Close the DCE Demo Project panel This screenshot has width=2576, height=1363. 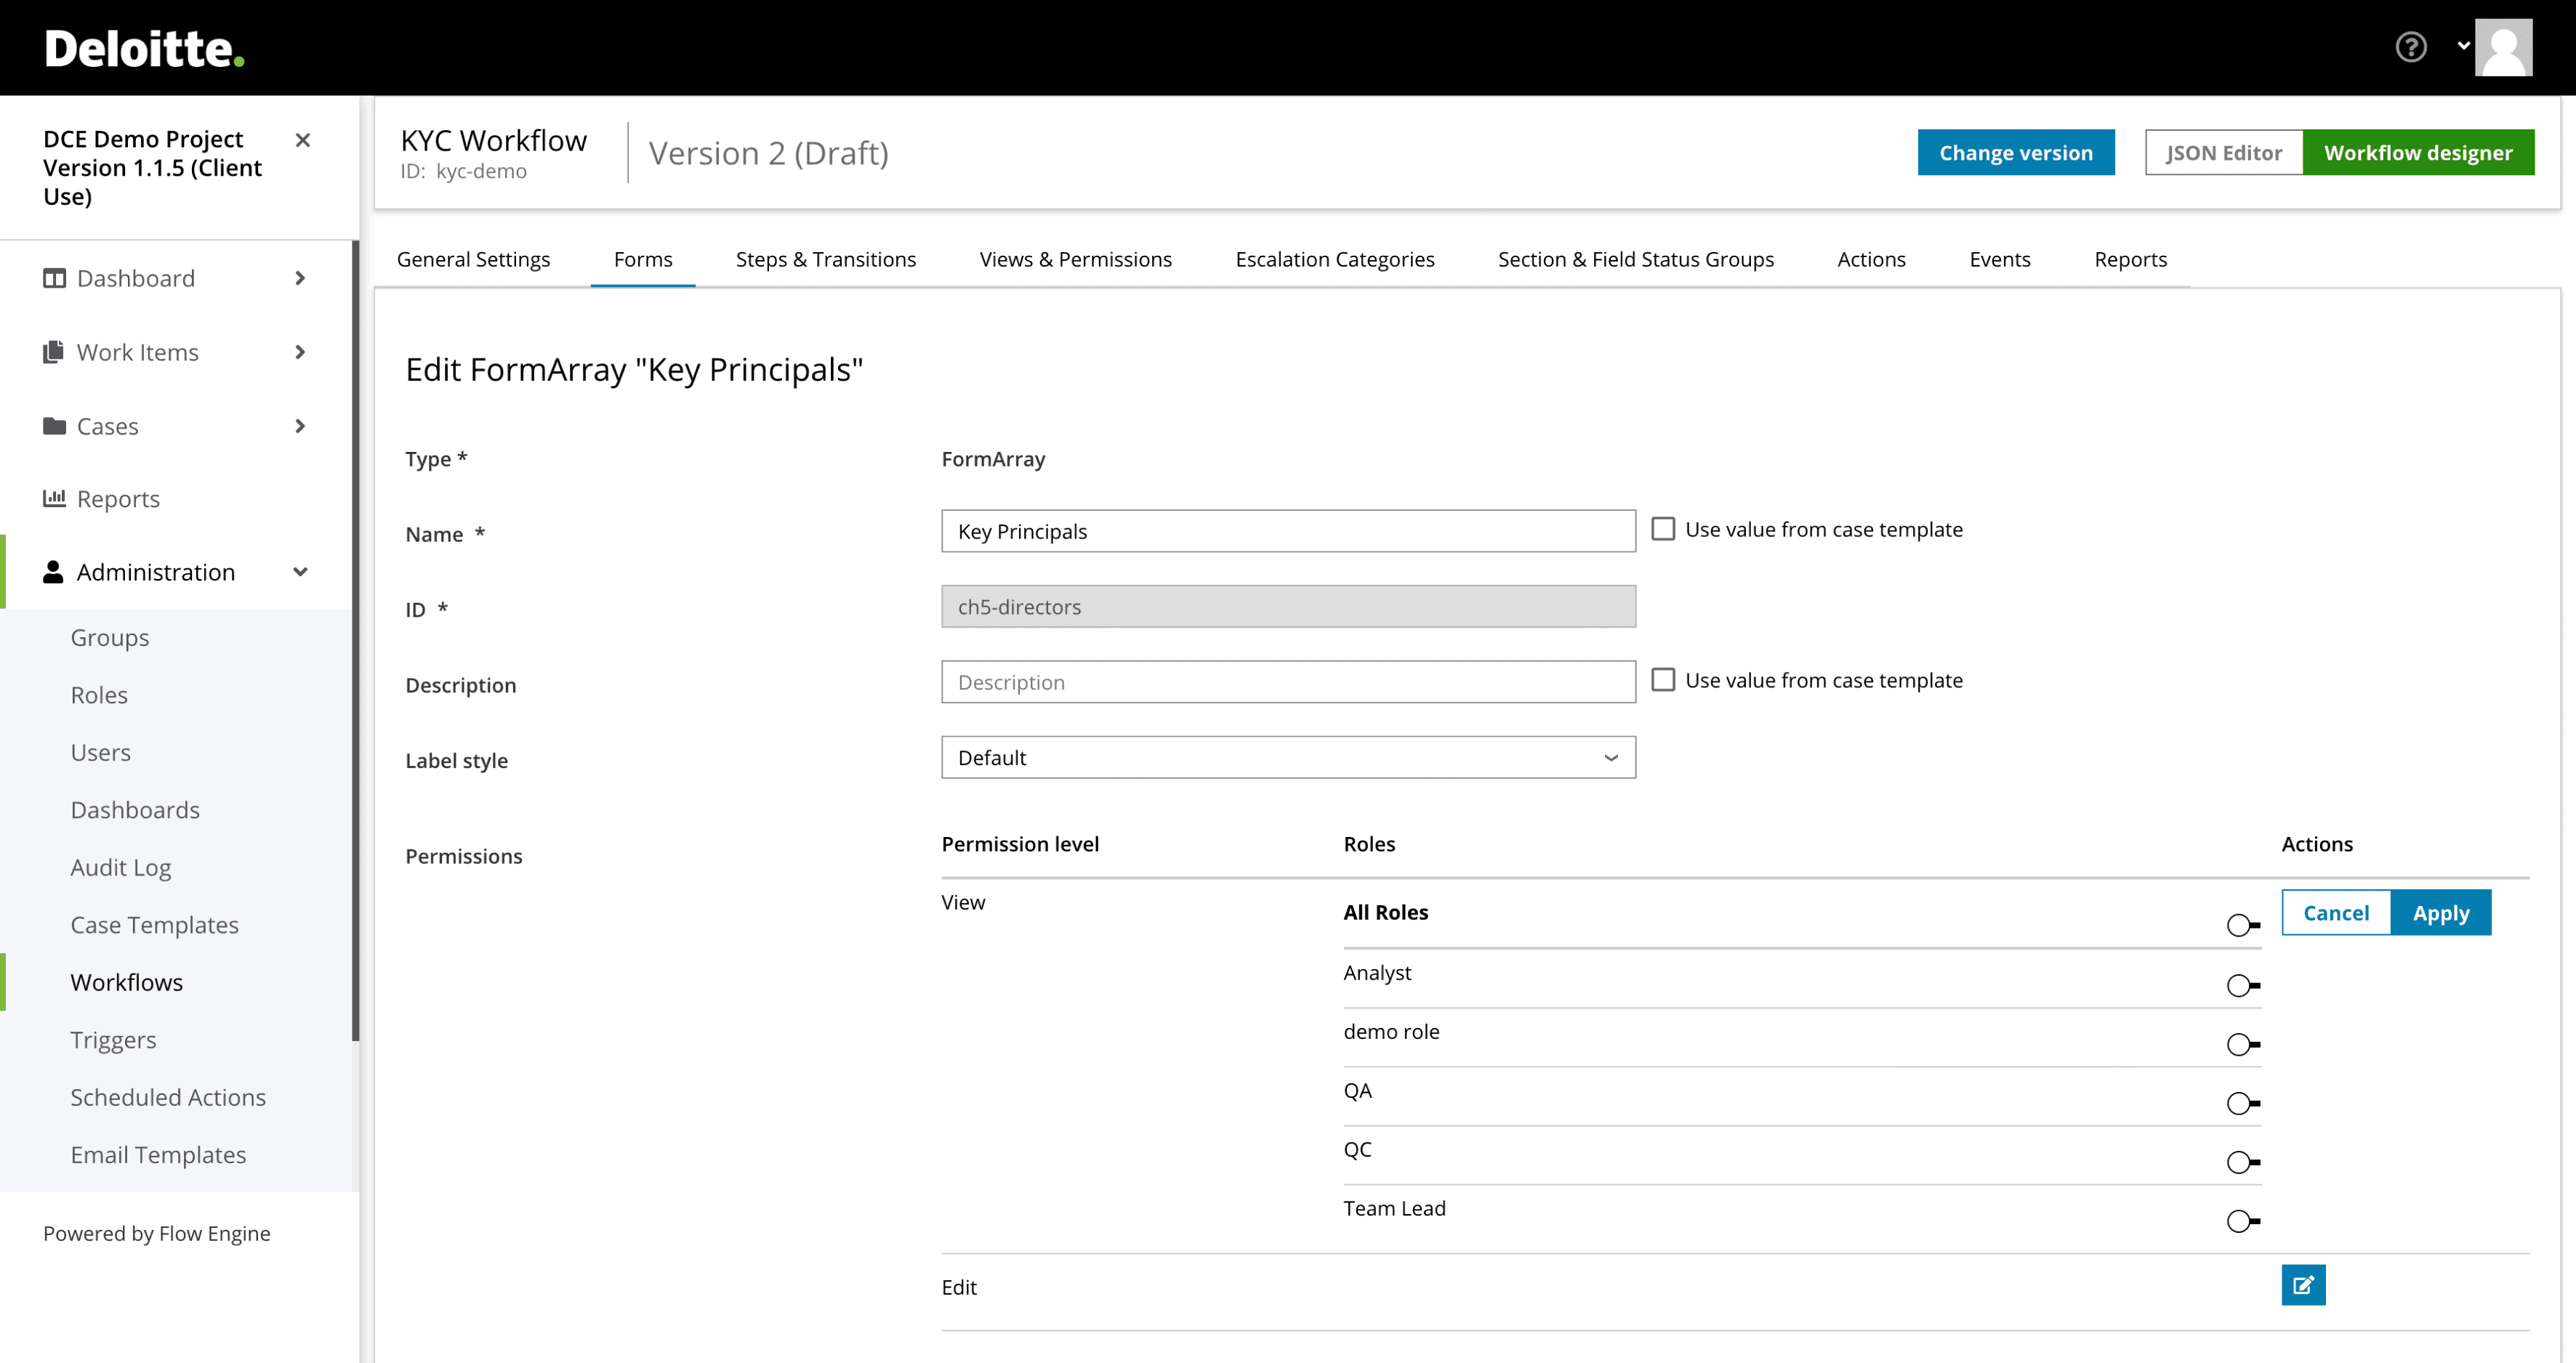(x=302, y=140)
